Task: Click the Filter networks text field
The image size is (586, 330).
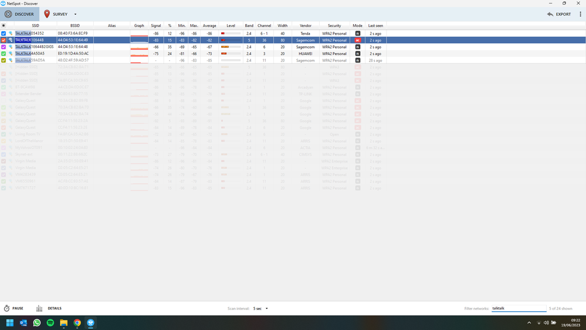Action: click(x=518, y=308)
